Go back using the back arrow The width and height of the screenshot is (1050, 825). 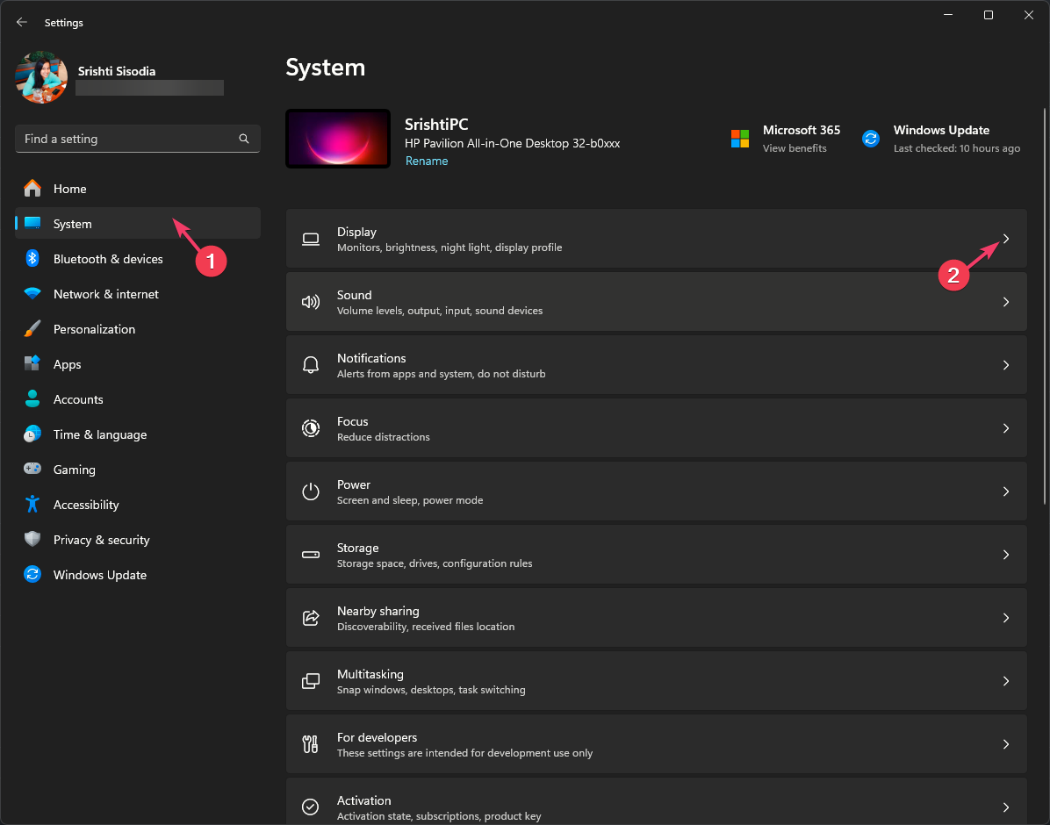(x=22, y=22)
